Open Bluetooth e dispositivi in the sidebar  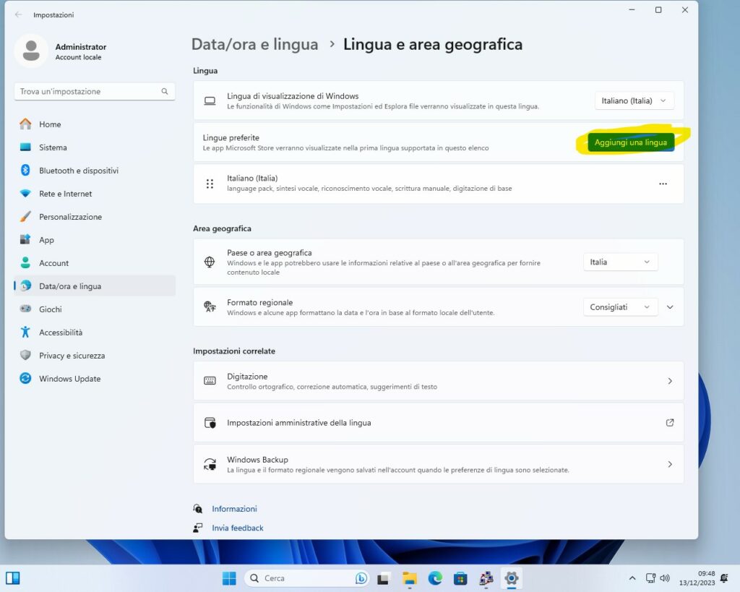pyautogui.click(x=78, y=171)
